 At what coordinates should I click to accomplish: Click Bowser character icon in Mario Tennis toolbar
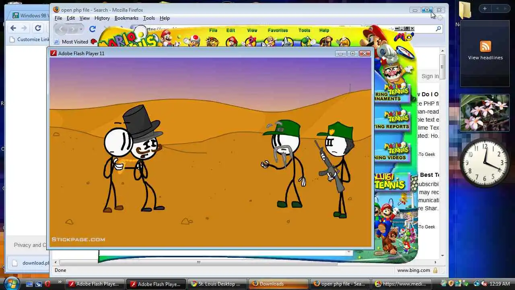(212, 41)
